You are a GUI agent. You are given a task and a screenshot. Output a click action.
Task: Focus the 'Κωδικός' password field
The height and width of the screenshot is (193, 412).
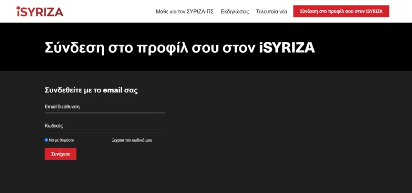point(105,126)
